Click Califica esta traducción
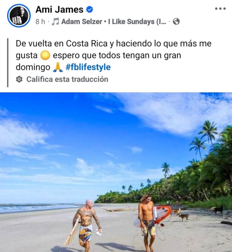Image resolution: width=232 pixels, height=252 pixels. click(67, 79)
